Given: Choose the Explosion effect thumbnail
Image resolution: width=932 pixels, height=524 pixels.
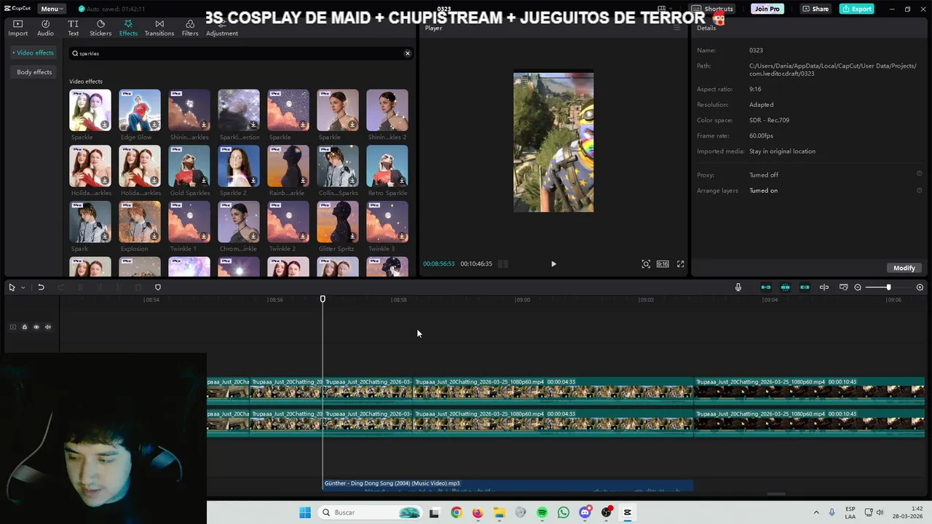Looking at the screenshot, I should (140, 222).
